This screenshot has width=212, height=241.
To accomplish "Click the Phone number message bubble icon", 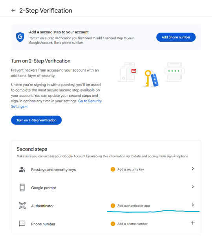I will [x=22, y=224].
